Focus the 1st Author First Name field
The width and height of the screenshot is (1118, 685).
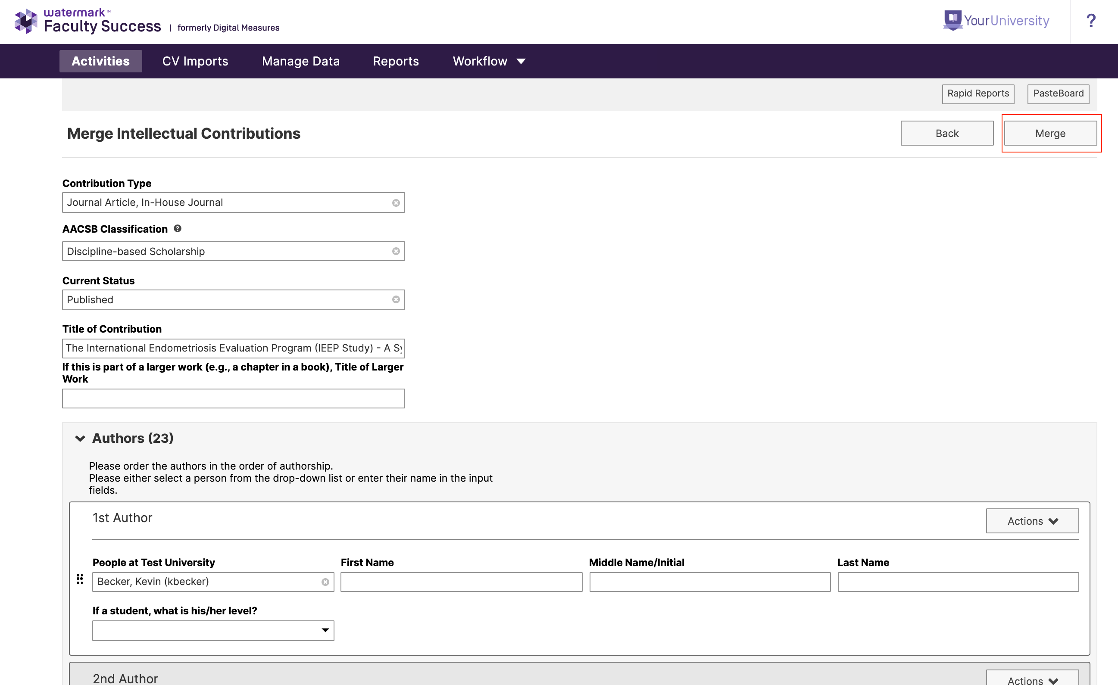coord(462,582)
